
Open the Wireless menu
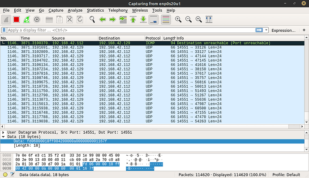(x=140, y=10)
